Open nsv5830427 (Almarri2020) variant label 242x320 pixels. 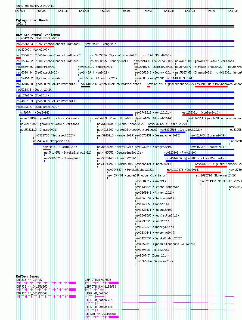pos(167,124)
